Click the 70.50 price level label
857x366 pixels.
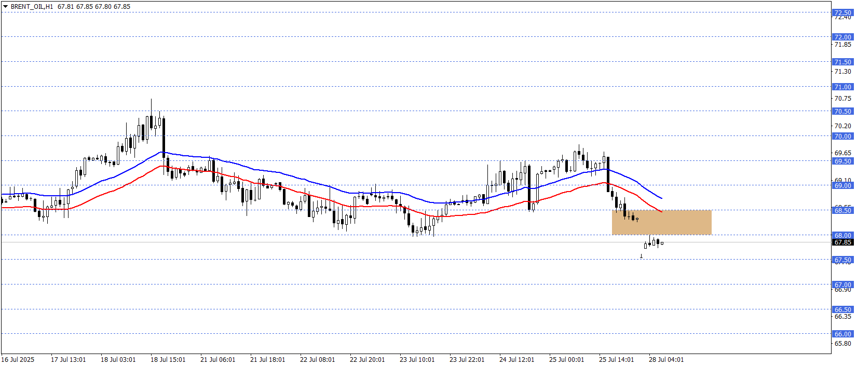(x=842, y=111)
